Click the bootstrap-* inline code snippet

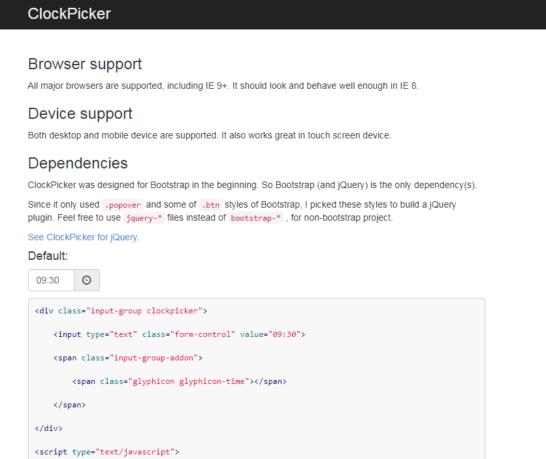pyautogui.click(x=256, y=218)
